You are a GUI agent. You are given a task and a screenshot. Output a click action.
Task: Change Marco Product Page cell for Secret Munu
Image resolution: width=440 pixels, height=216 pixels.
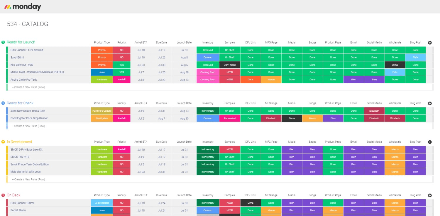(x=333, y=210)
